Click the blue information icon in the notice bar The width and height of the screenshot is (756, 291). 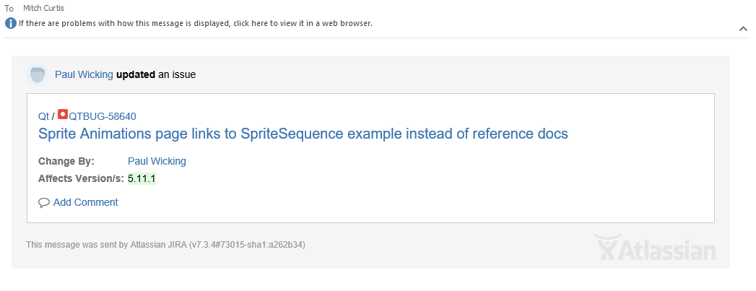click(x=10, y=23)
